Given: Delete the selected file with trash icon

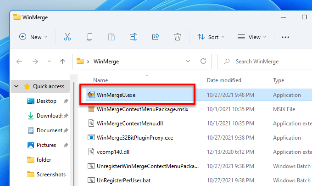Looking at the screenshot, I should (x=177, y=37).
